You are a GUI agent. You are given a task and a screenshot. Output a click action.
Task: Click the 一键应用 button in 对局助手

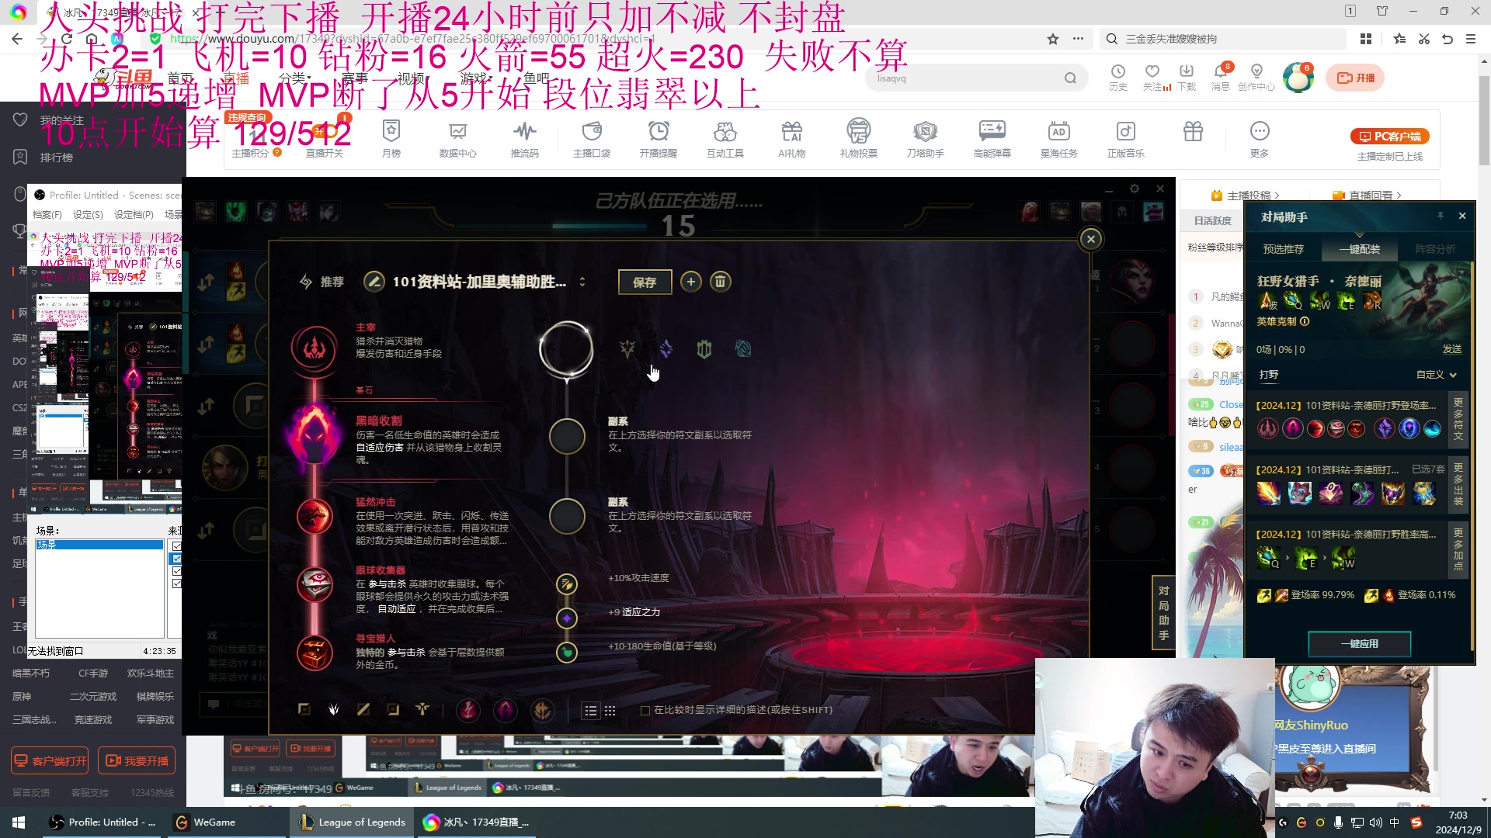tap(1359, 643)
